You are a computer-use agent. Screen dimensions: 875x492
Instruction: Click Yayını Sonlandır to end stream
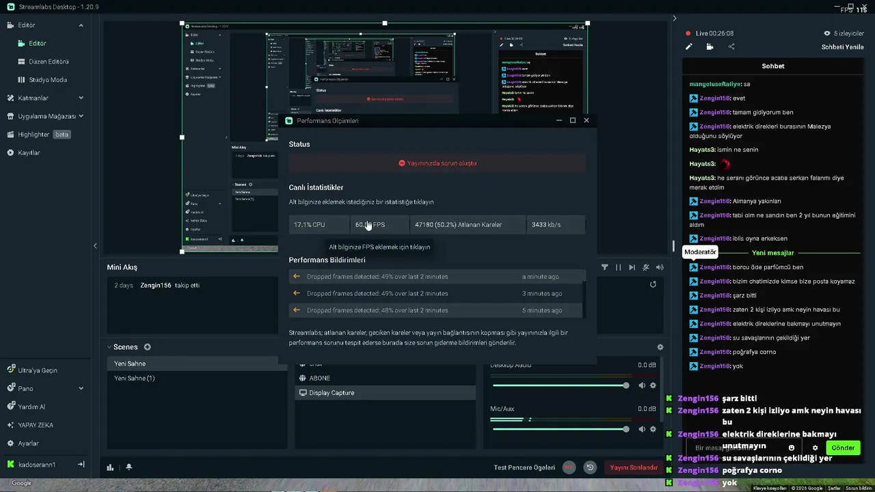point(634,467)
